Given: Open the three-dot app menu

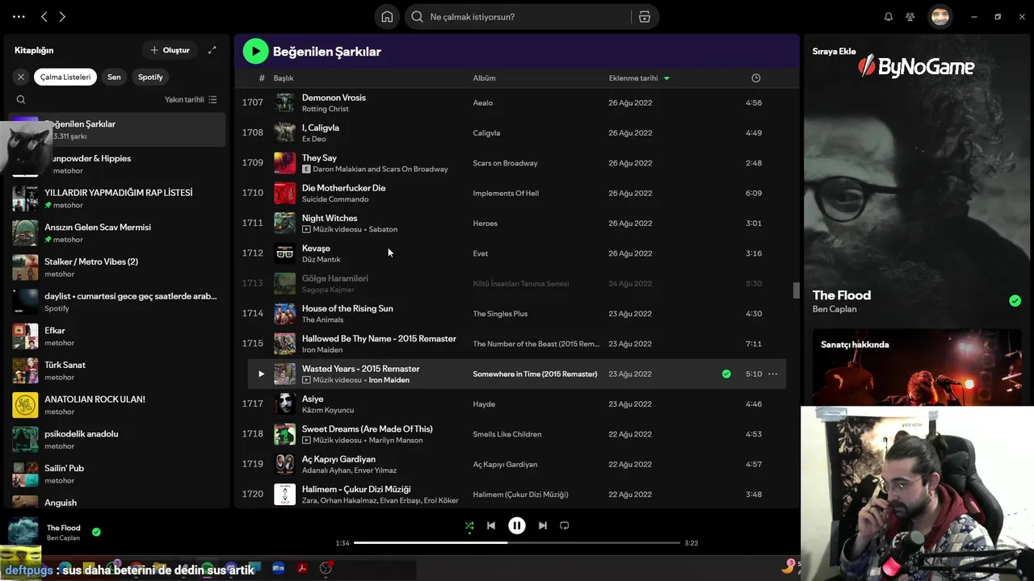Looking at the screenshot, I should click(x=19, y=16).
